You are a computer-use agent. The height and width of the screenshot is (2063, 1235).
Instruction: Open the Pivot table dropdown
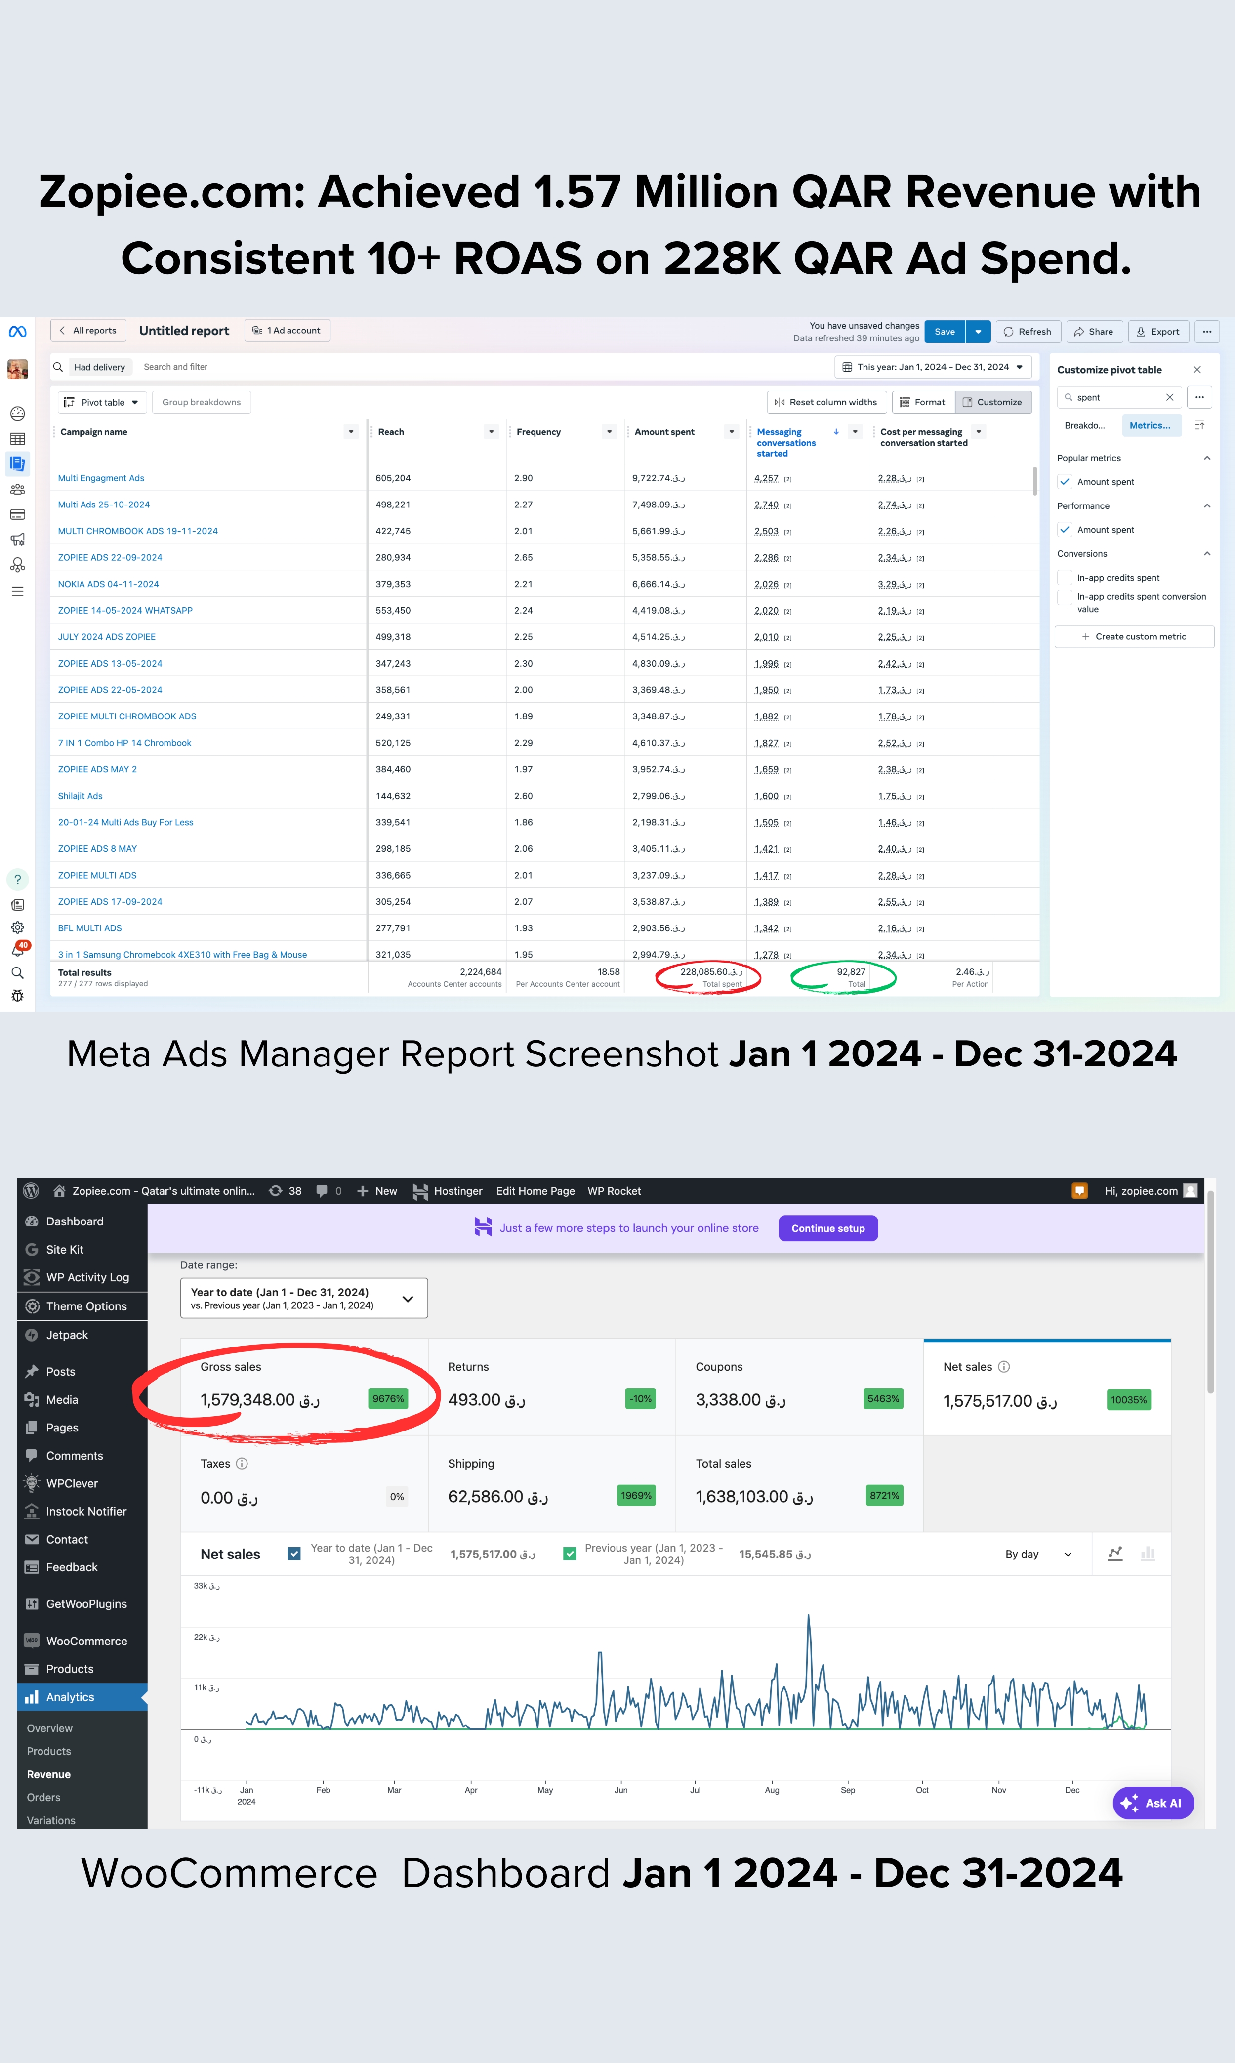[102, 402]
